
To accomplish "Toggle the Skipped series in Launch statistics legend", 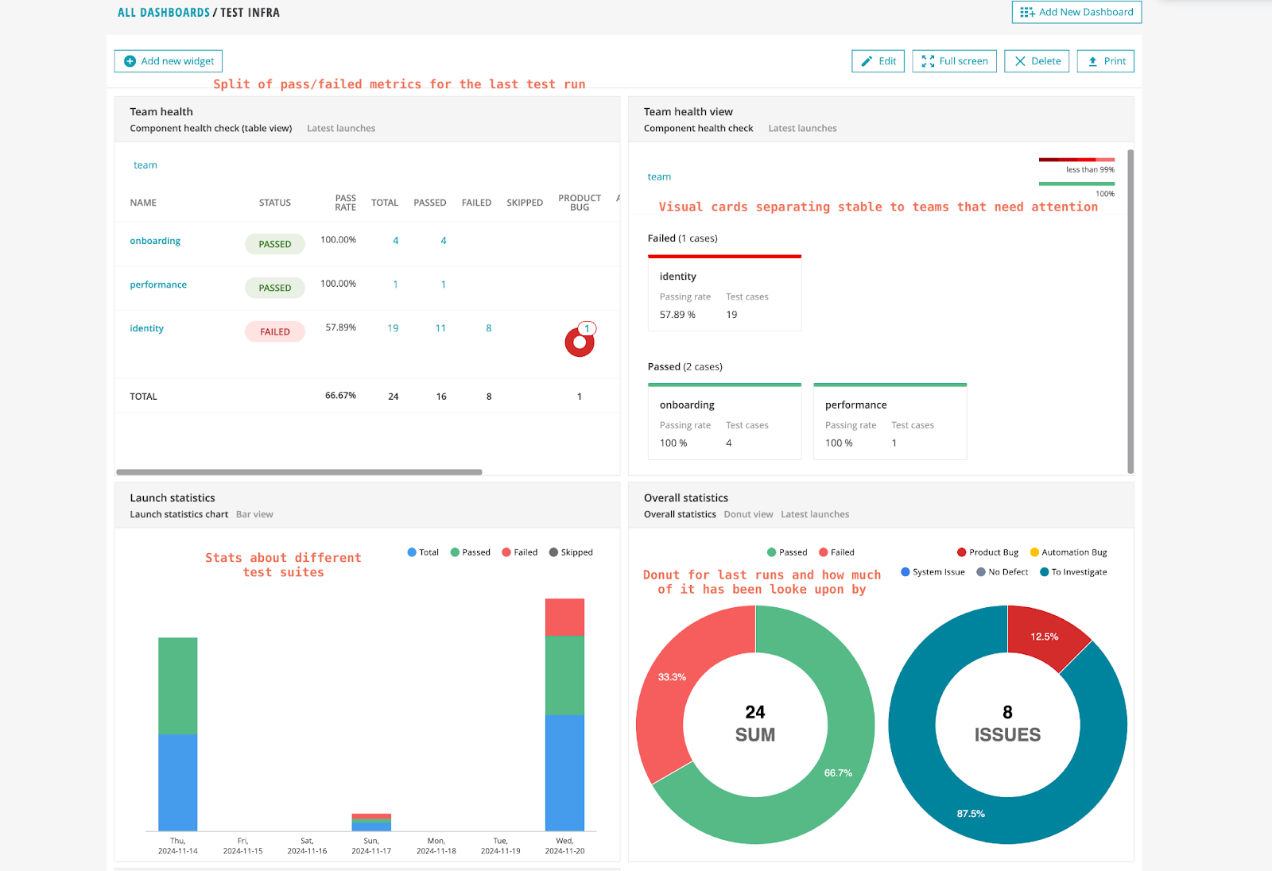I will coord(553,552).
